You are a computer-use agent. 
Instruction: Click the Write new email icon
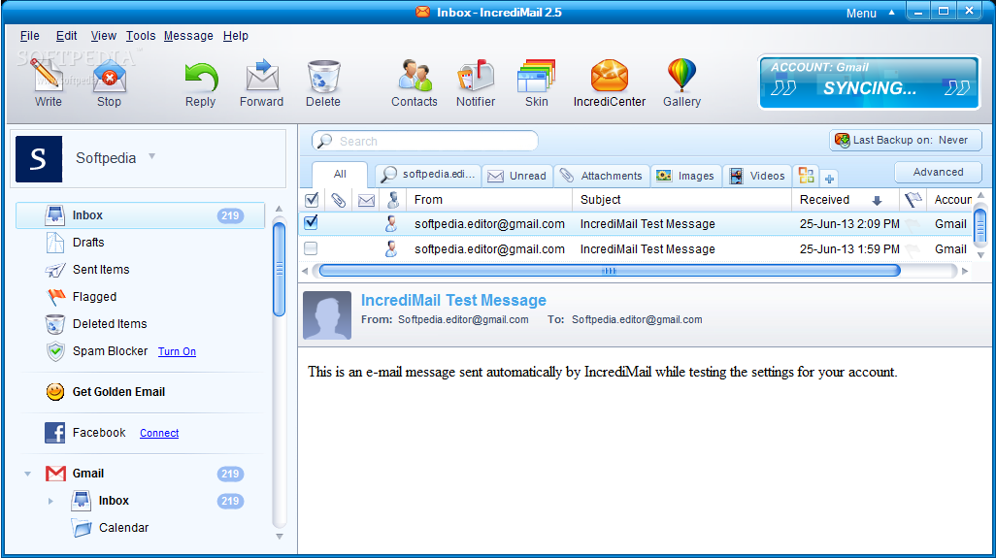[x=48, y=76]
